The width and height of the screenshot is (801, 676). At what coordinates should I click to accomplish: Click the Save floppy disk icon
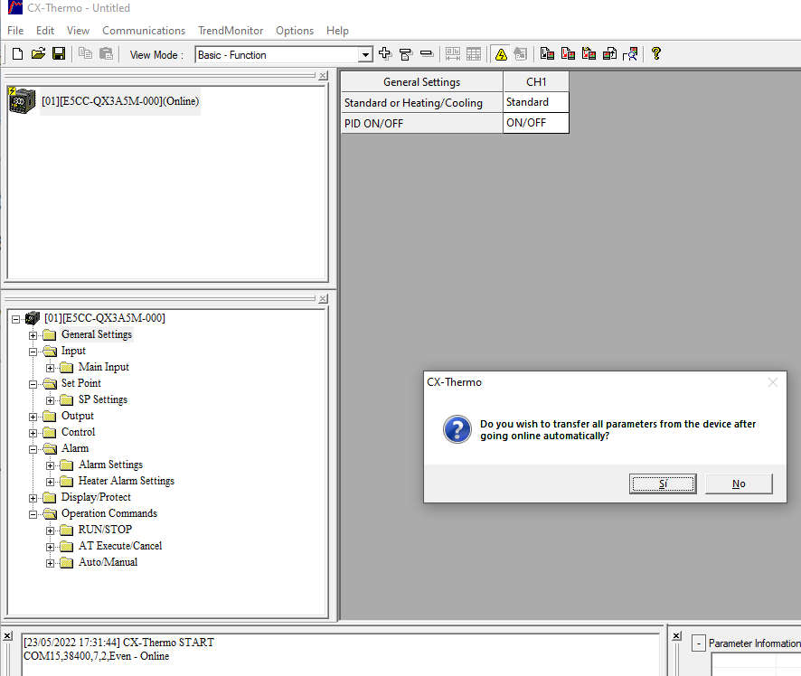[x=59, y=54]
